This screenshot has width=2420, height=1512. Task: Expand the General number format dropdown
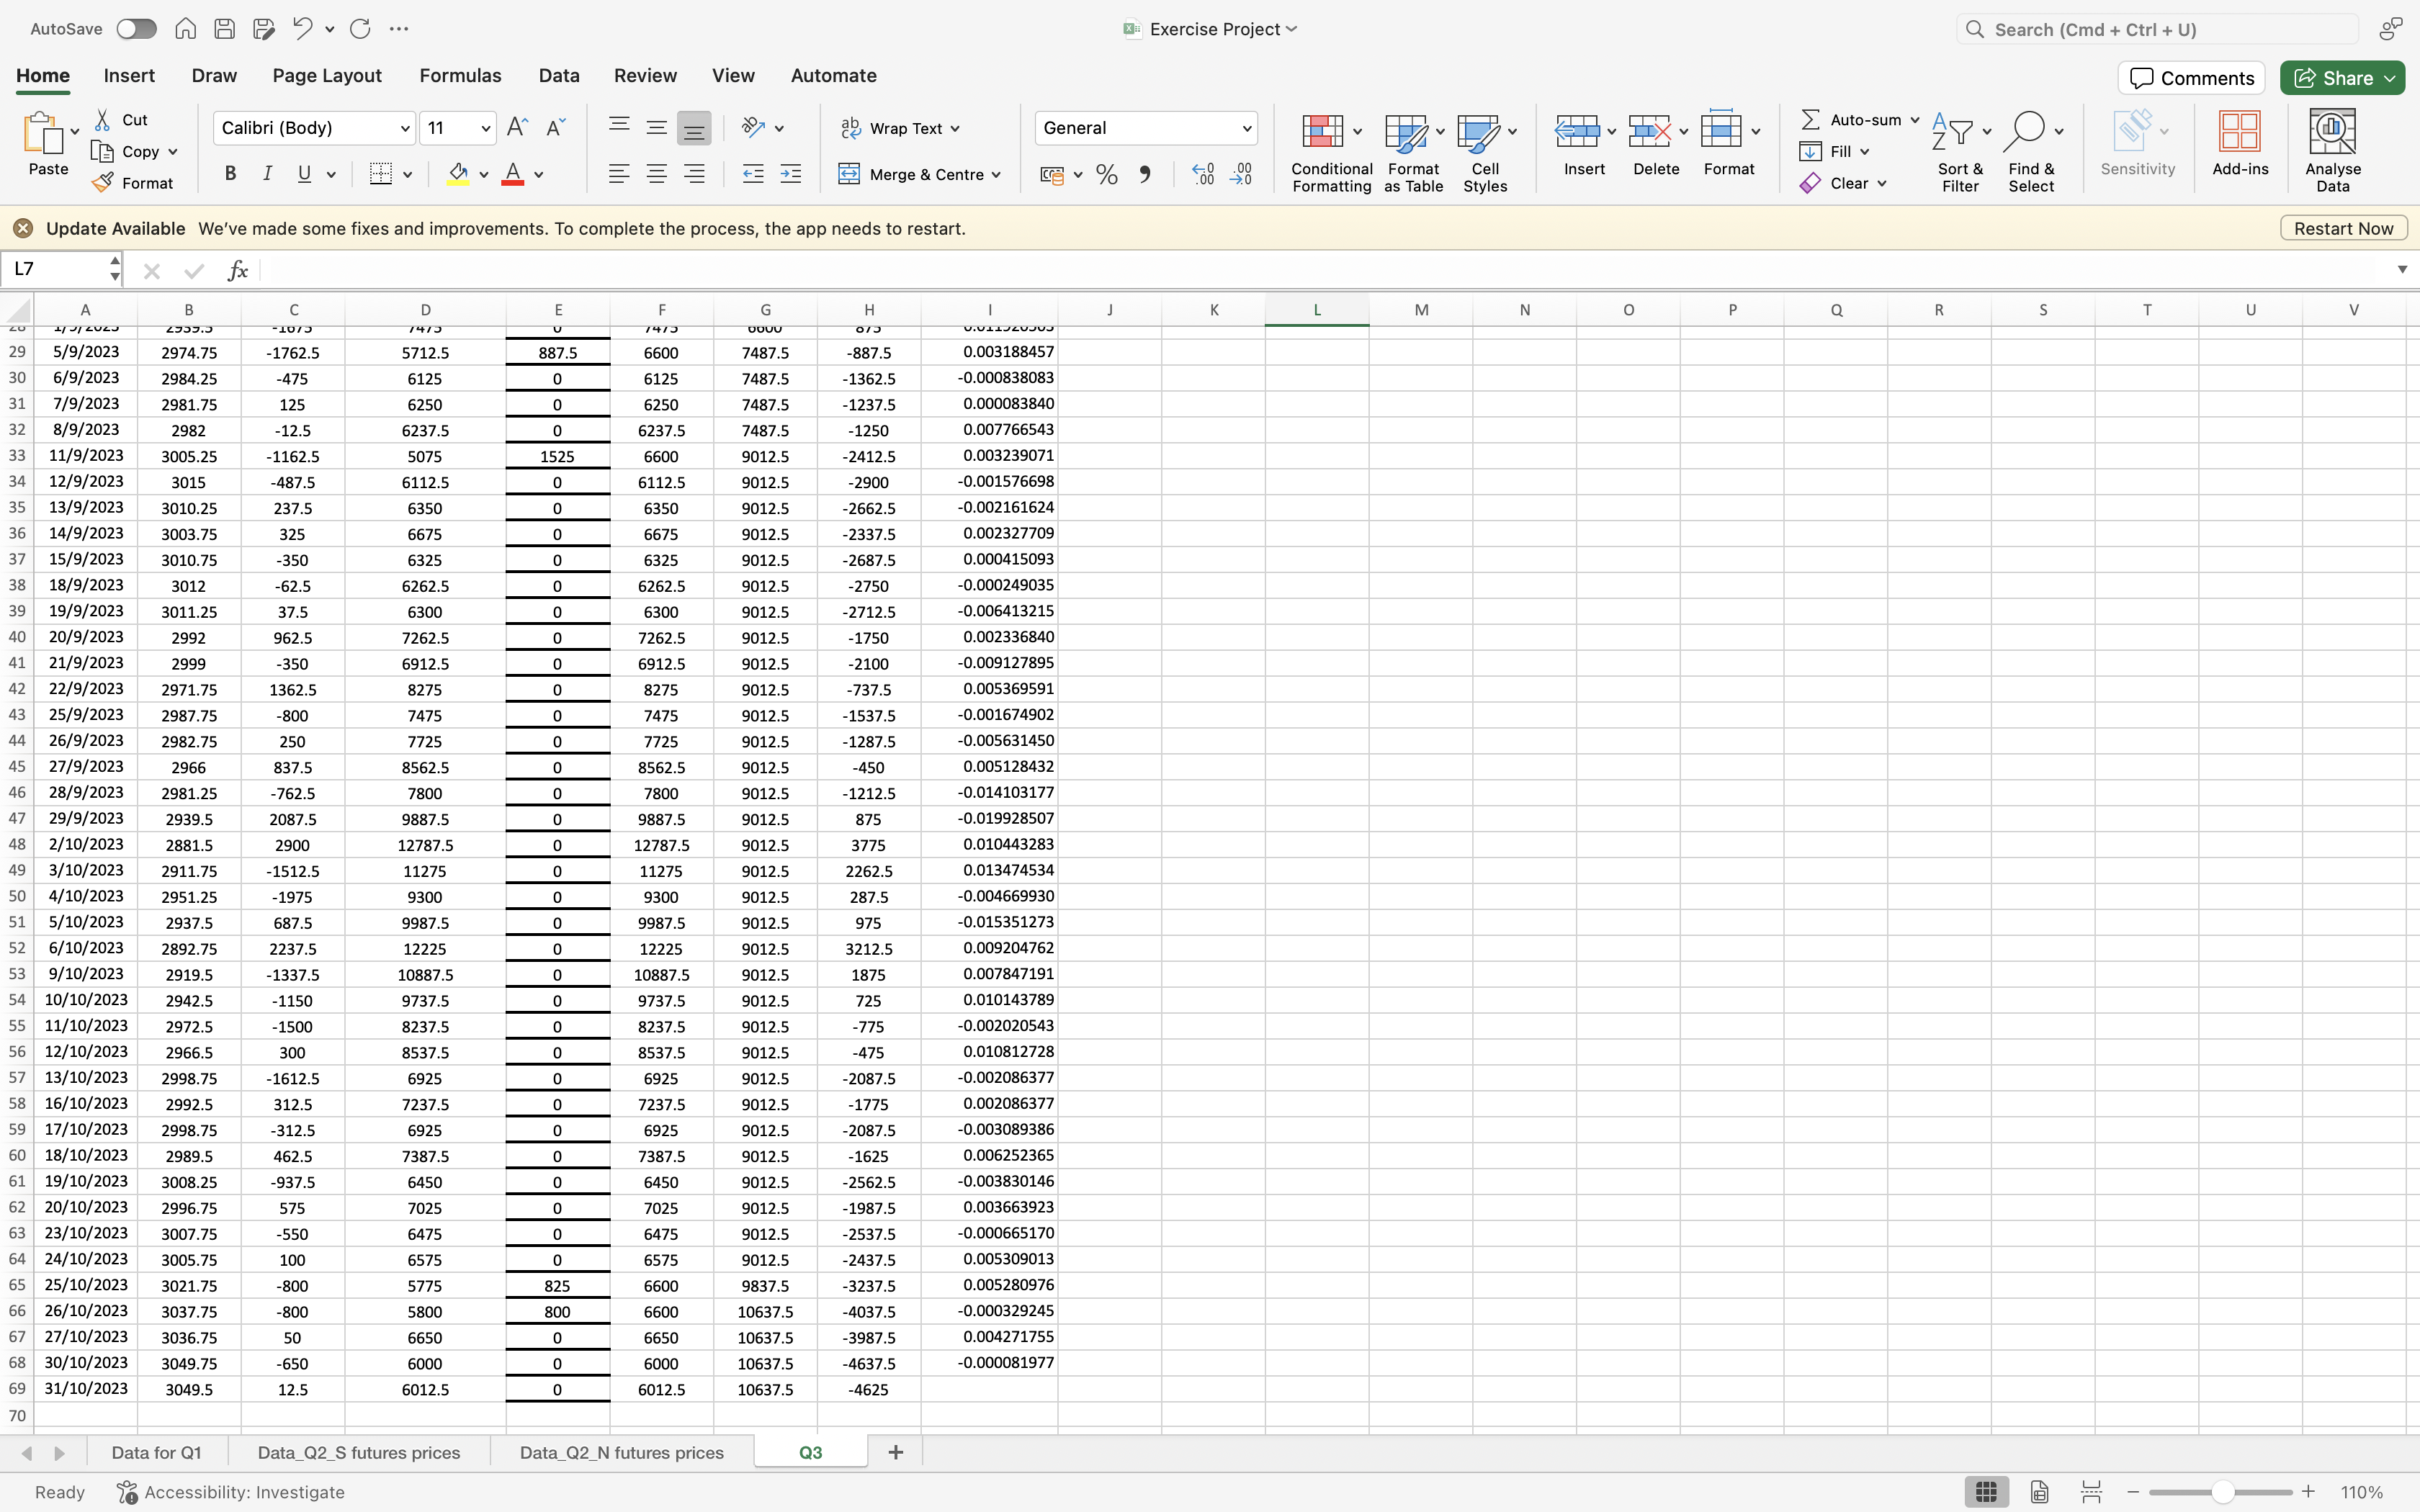click(1246, 128)
